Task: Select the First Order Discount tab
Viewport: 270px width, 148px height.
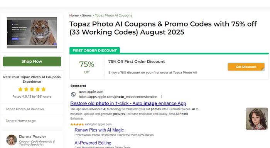Action: click(94, 51)
